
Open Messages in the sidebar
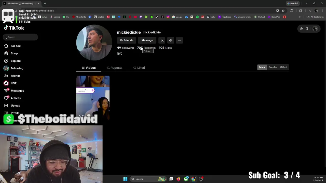click(14, 91)
